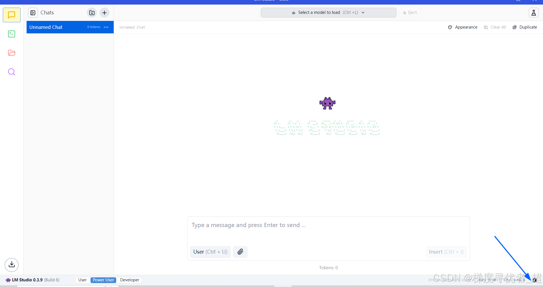Open the model selector dropdown
Viewport: 543px width, 287px height.
click(328, 12)
